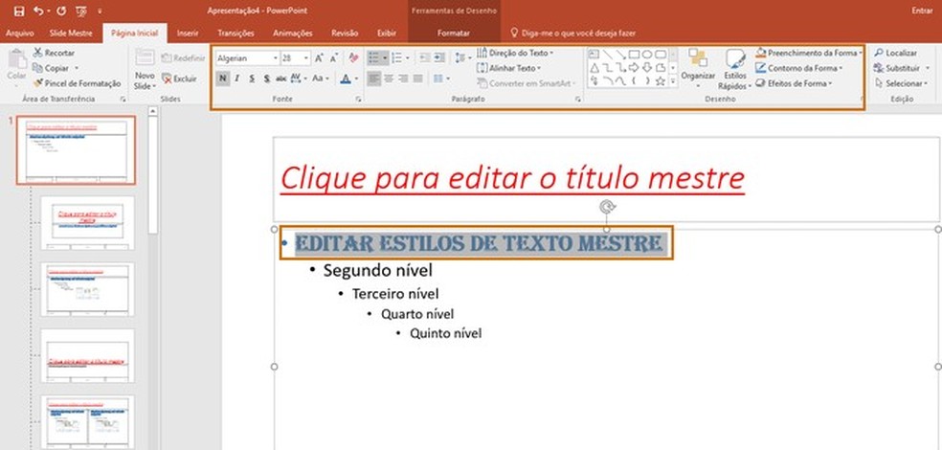942x450 pixels.
Task: Undo the last action
Action: (x=38, y=11)
